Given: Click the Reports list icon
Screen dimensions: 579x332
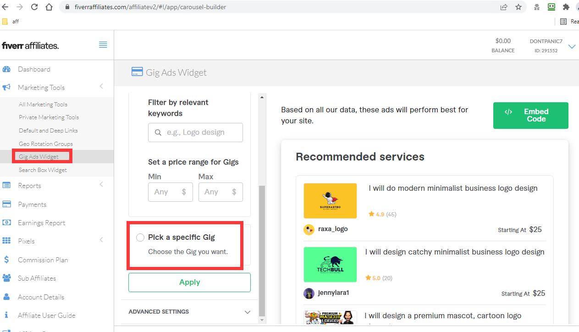Looking at the screenshot, I should 6,185.
